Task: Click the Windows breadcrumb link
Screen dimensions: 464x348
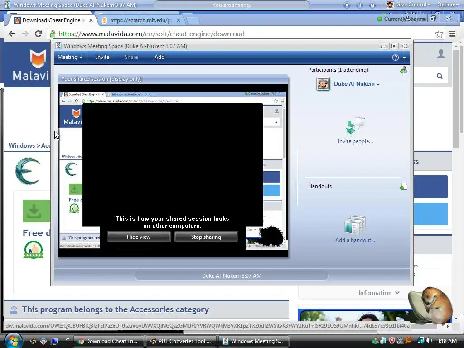Action: [22, 145]
